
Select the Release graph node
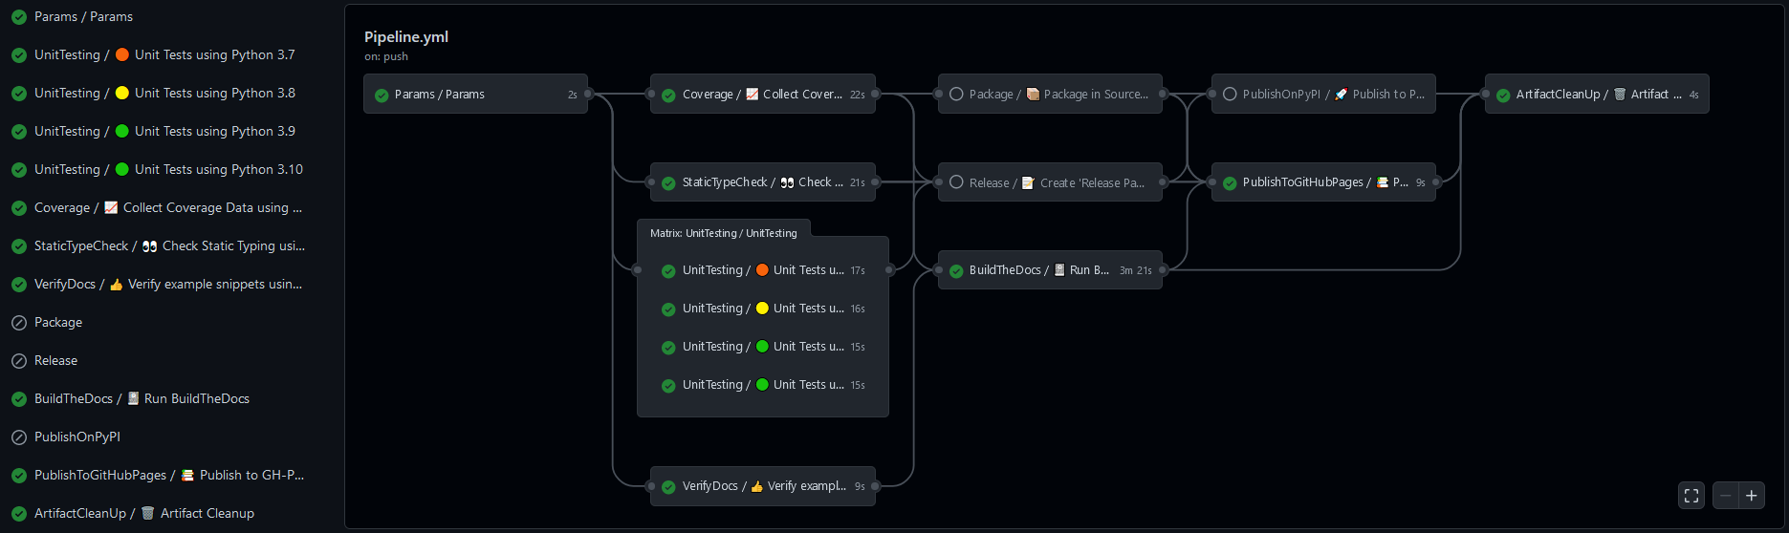1050,182
